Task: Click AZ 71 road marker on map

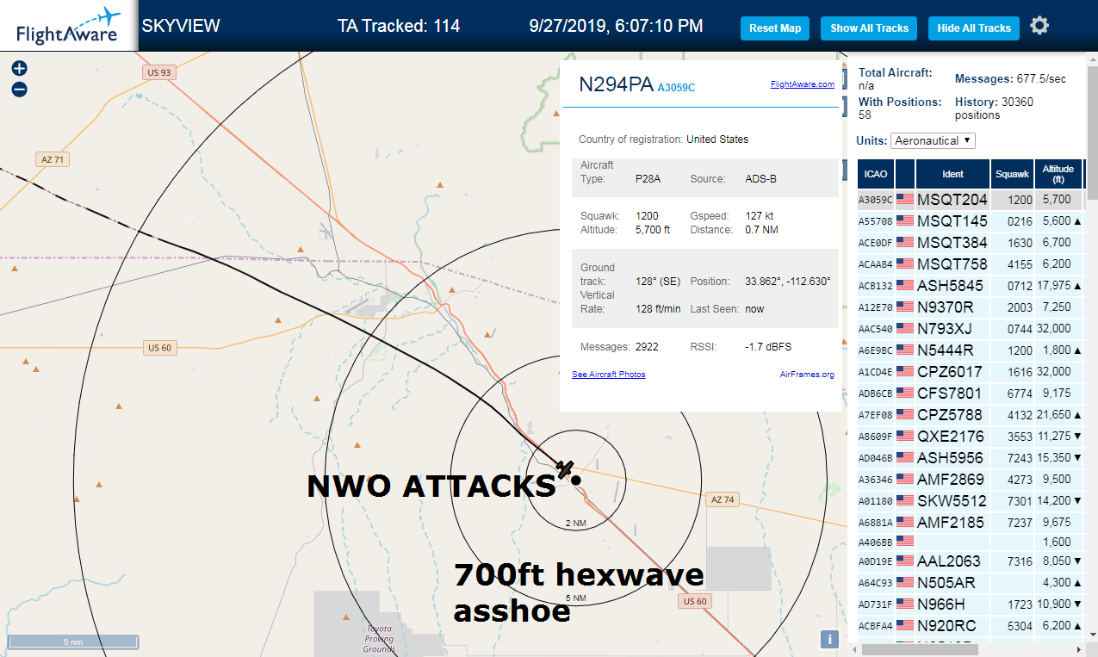Action: tap(53, 159)
